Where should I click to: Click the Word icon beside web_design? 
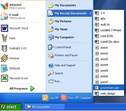click(x=97, y=93)
